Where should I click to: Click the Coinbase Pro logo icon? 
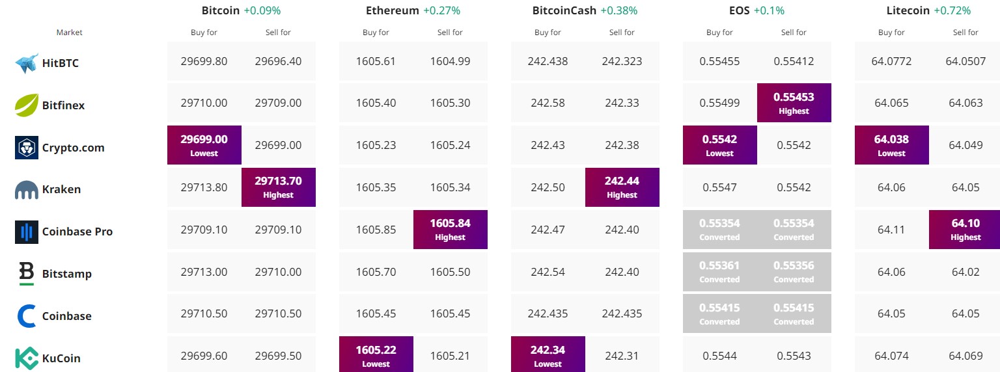[27, 232]
